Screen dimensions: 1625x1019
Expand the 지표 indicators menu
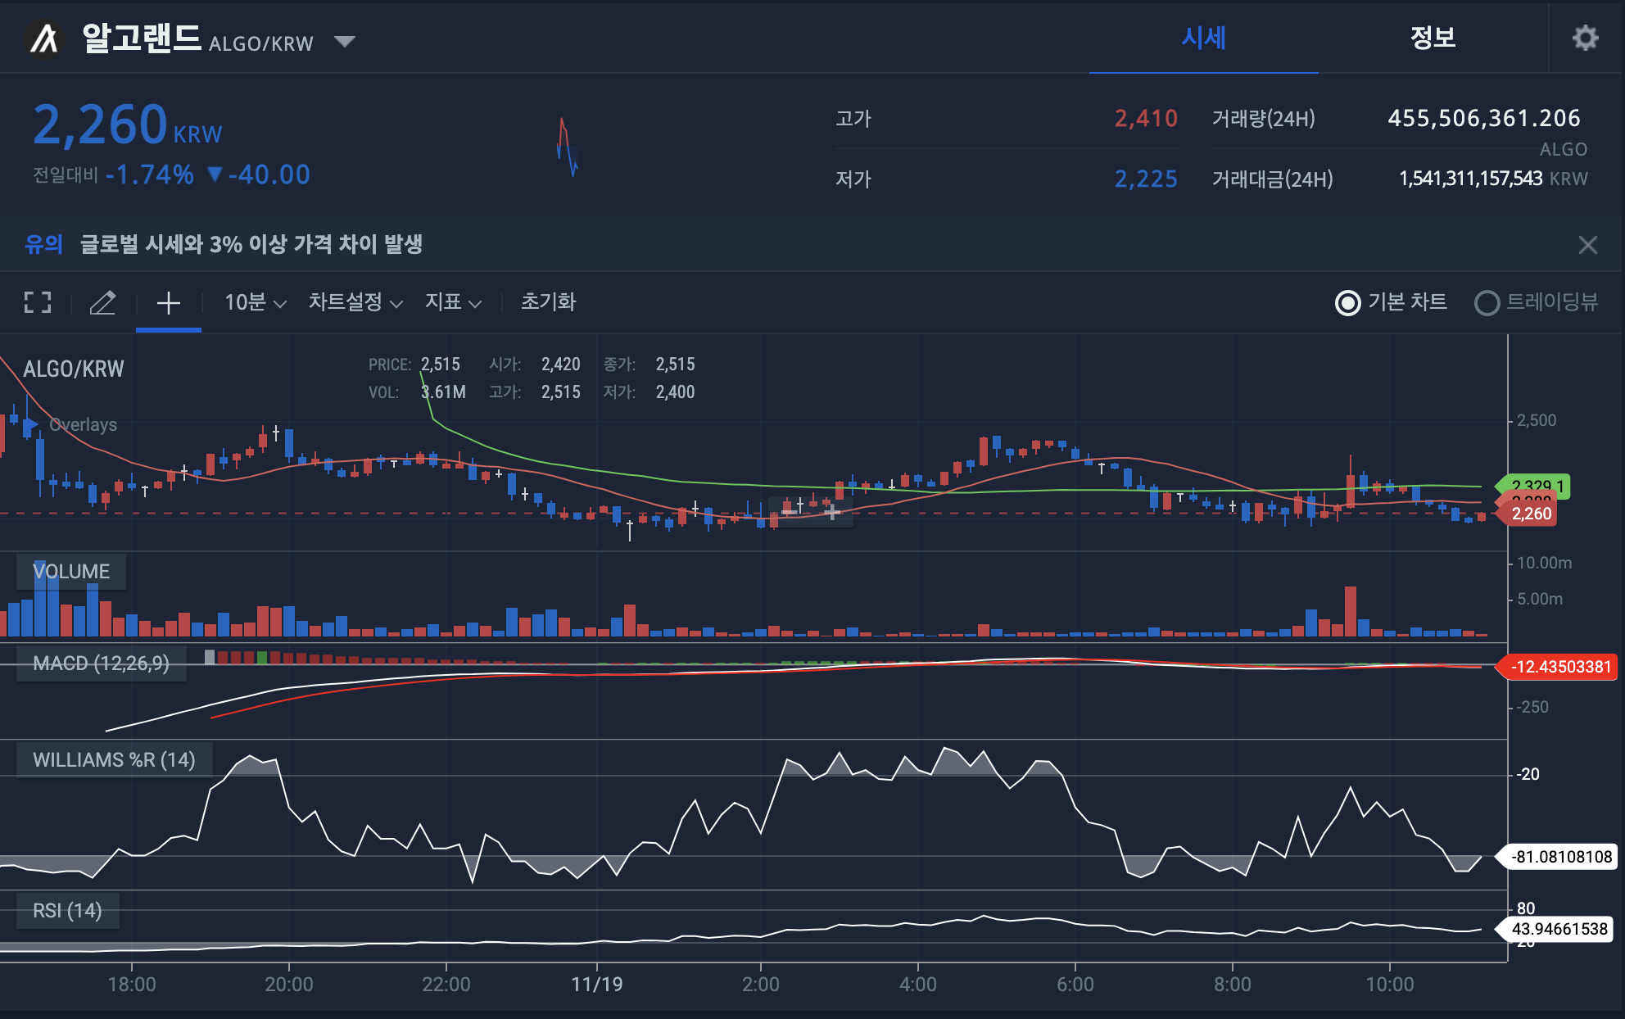[x=452, y=302]
